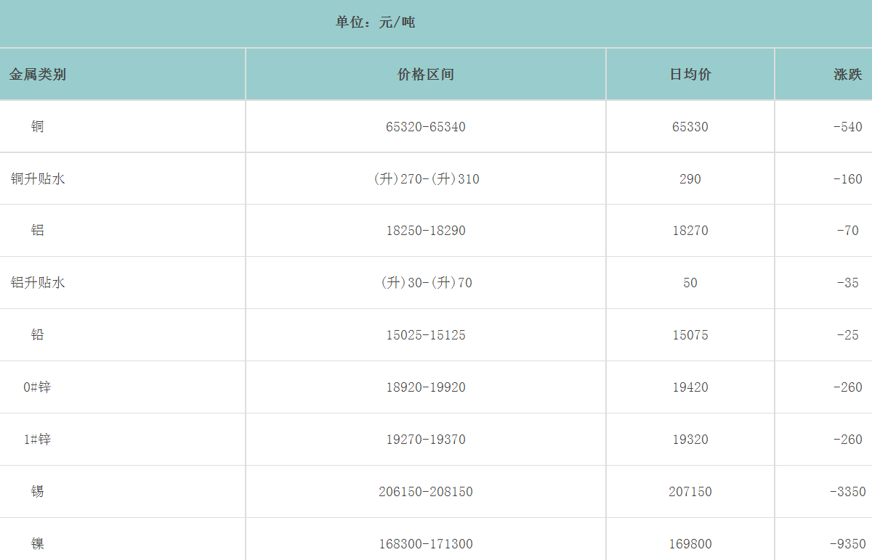Click the 金属类别 column header
The image size is (872, 560).
(38, 74)
